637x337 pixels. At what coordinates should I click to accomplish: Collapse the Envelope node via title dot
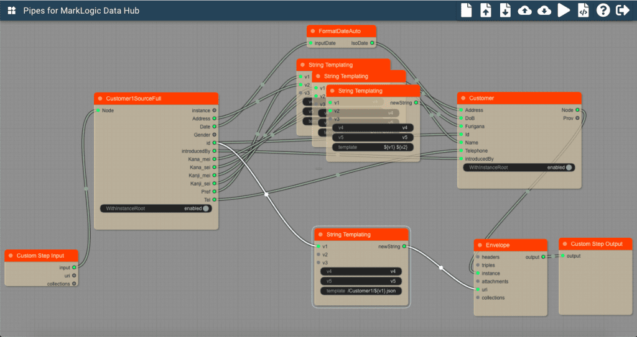click(479, 245)
